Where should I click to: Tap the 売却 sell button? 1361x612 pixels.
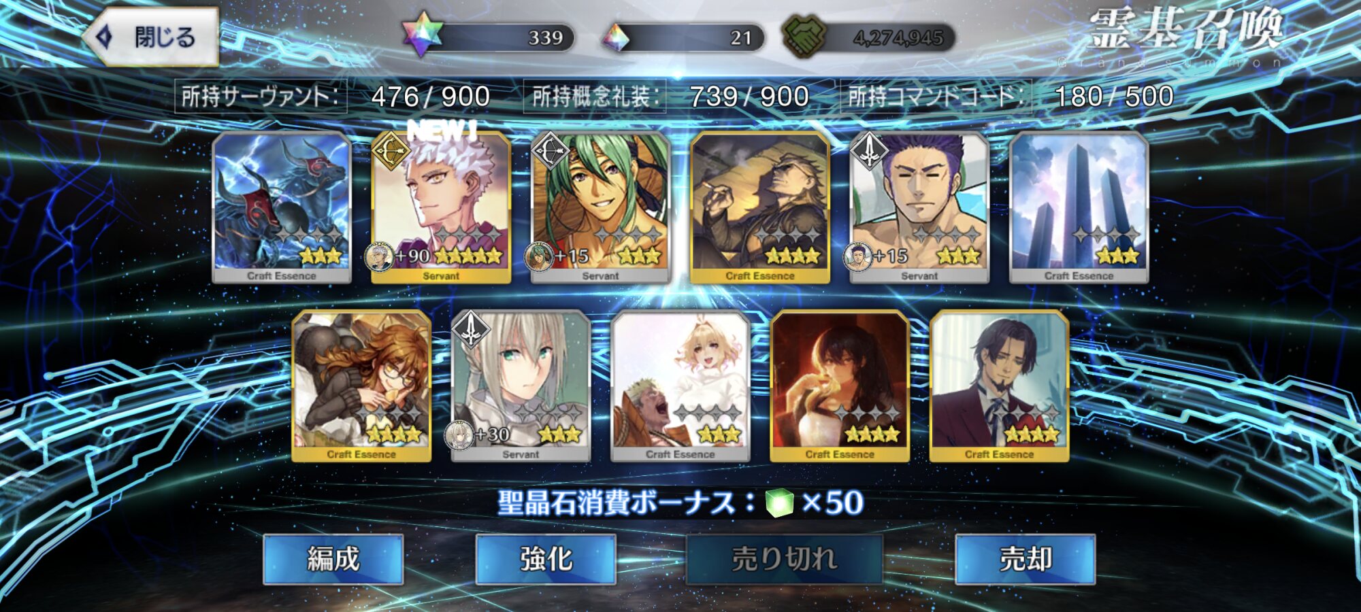pyautogui.click(x=1026, y=559)
